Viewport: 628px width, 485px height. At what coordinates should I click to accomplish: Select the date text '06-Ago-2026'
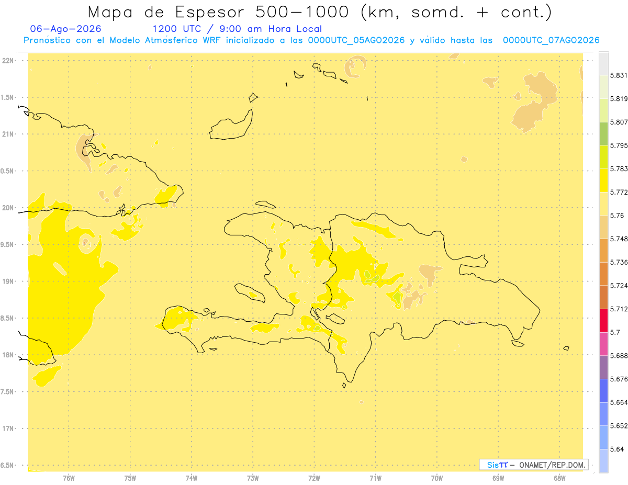pos(66,29)
